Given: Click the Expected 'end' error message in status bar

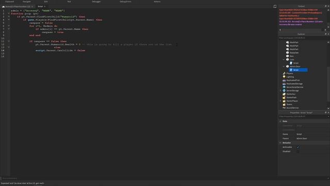Looking at the screenshot, I should coord(23,183).
